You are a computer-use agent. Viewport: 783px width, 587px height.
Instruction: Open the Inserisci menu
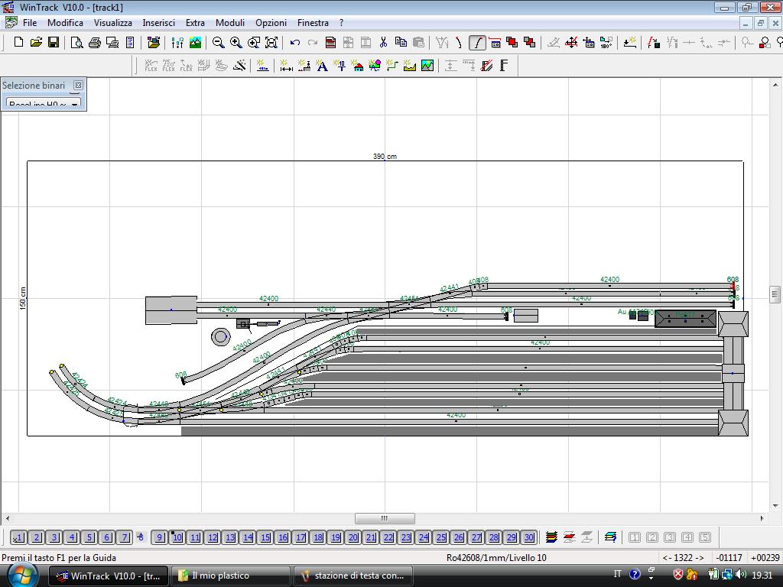(x=159, y=23)
